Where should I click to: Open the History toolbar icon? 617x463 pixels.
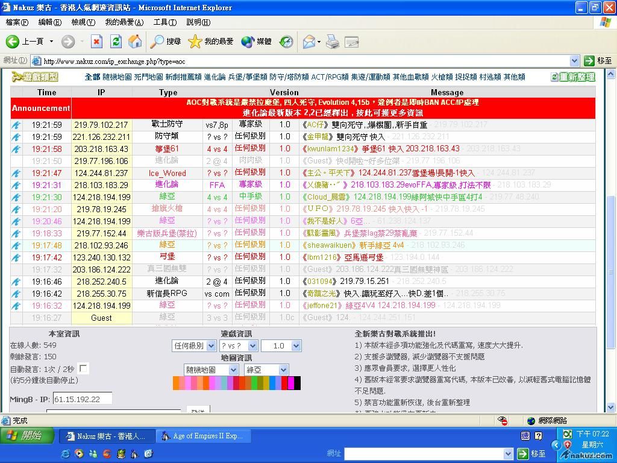[x=286, y=42]
